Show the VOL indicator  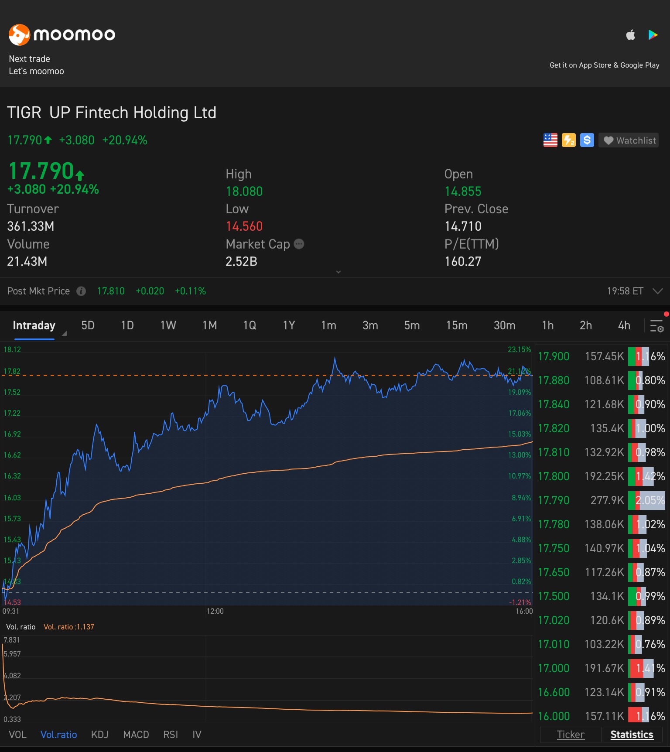(17, 735)
